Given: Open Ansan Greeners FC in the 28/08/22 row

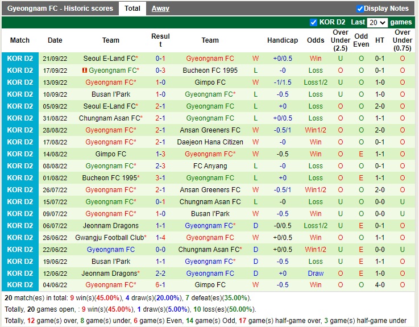Looking at the screenshot, I should click(210, 130).
